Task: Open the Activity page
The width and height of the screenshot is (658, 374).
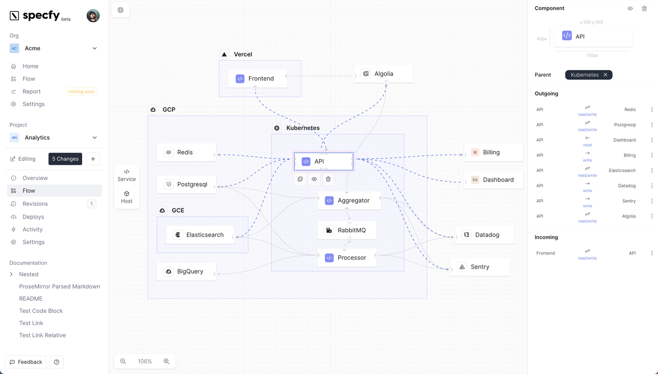Action: [x=53, y=229]
